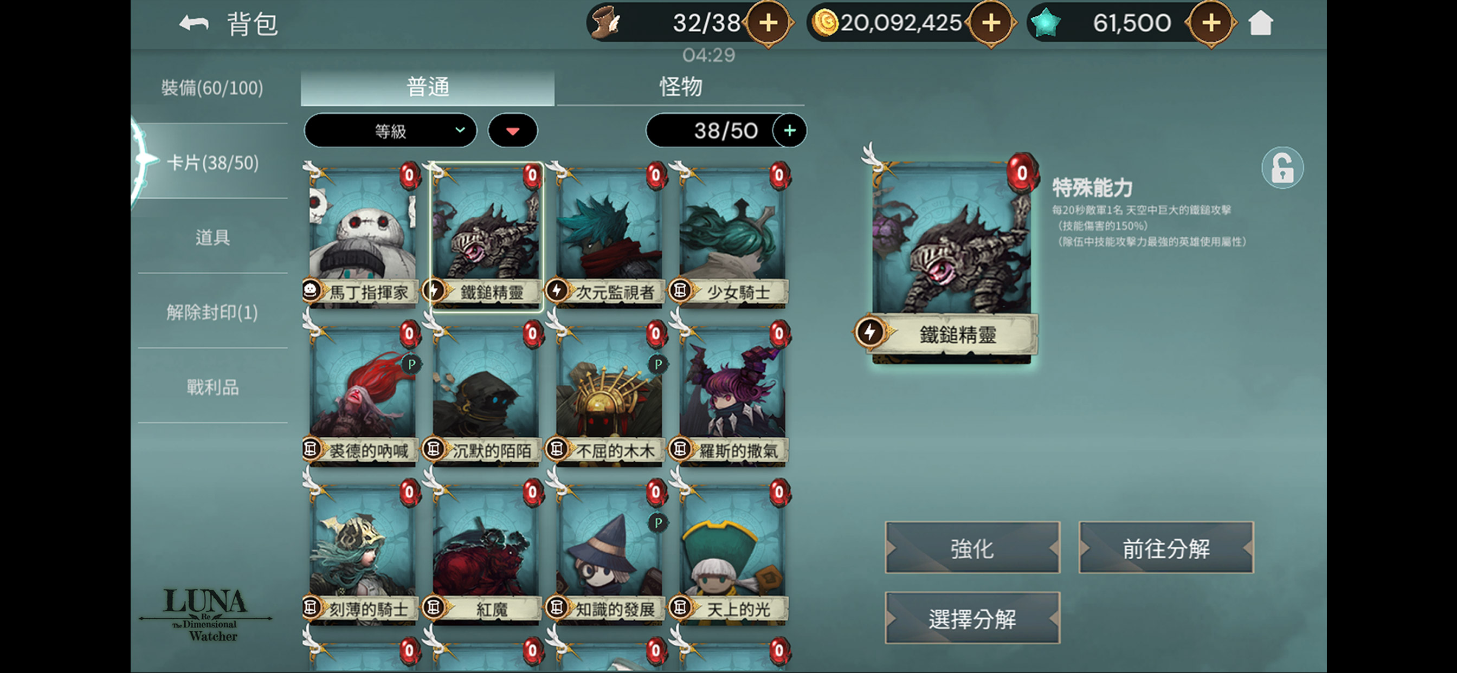Switch to the 怪物 tab
The image size is (1457, 673).
(680, 87)
